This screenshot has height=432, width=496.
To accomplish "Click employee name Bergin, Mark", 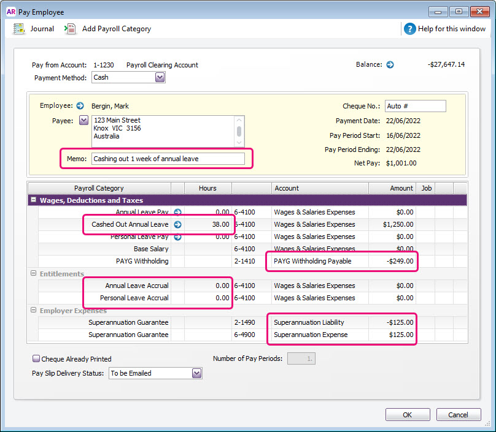I will (110, 106).
